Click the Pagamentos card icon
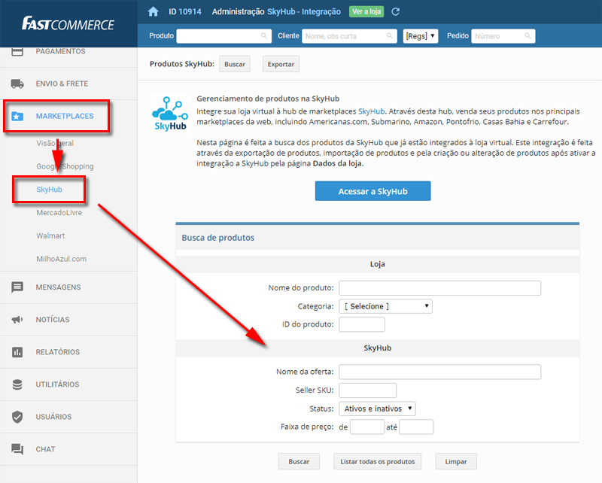The image size is (602, 483). (x=17, y=52)
